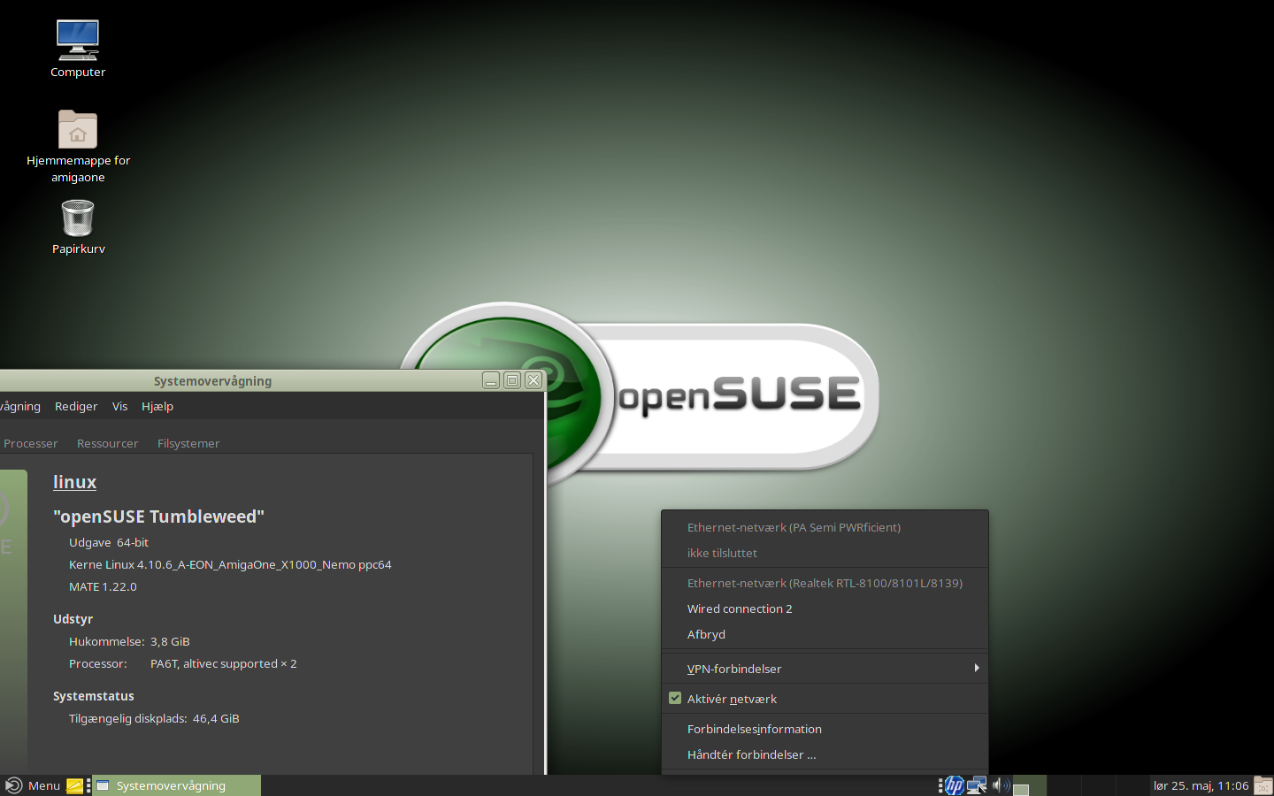Switch to the first workspace in pager
Viewport: 1274px width, 796px height.
pos(1030,785)
